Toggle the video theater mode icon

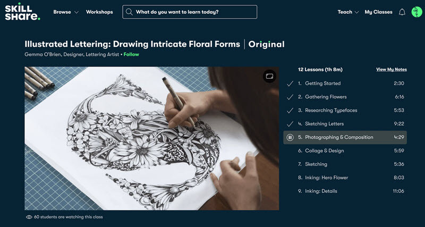[x=269, y=77]
